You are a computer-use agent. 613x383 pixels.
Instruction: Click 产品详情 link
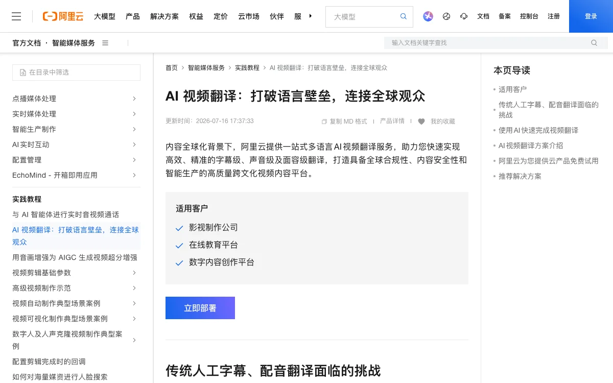tap(392, 121)
